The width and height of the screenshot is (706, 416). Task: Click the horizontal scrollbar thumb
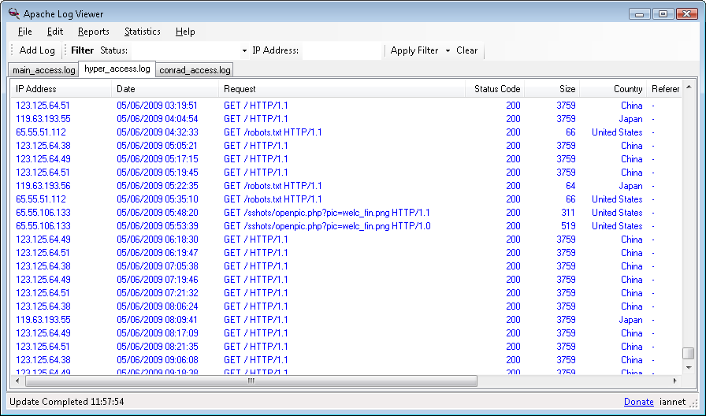pyautogui.click(x=251, y=381)
